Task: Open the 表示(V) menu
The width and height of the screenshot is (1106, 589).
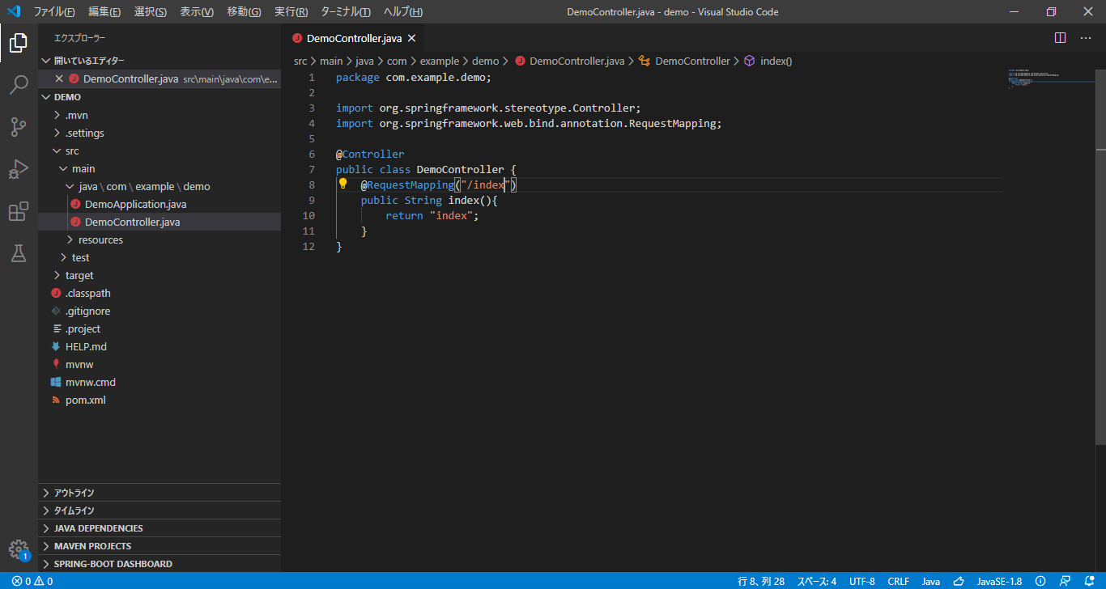Action: click(197, 11)
